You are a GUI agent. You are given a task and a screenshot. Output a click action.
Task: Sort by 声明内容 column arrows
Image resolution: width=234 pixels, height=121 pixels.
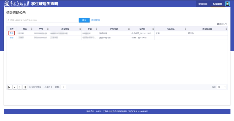pos(129,29)
